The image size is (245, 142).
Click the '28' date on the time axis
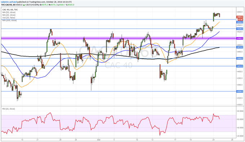(76, 139)
